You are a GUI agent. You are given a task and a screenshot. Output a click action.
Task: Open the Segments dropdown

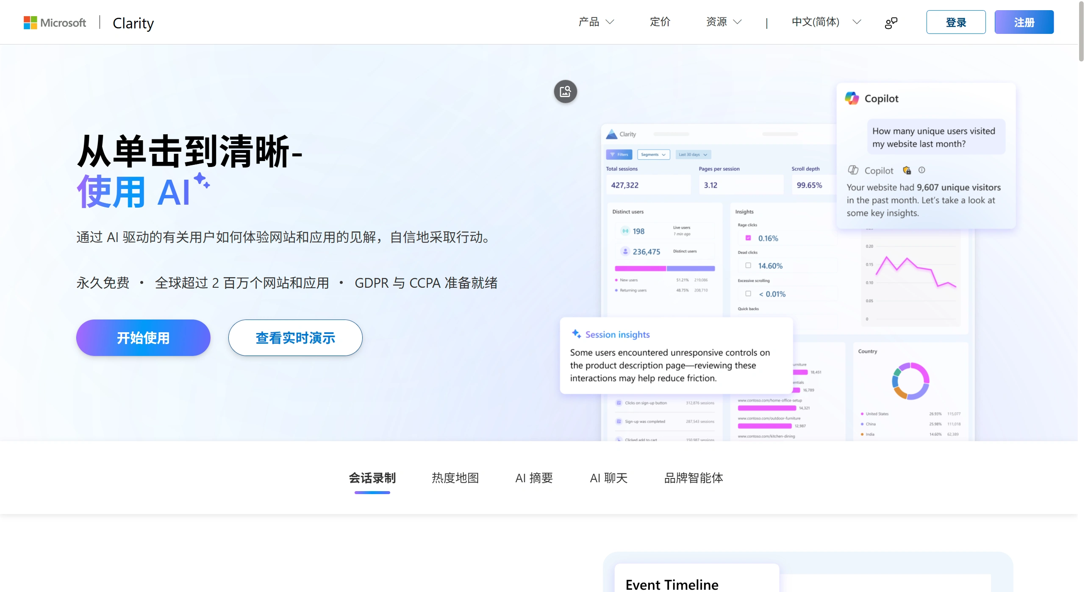tap(654, 154)
